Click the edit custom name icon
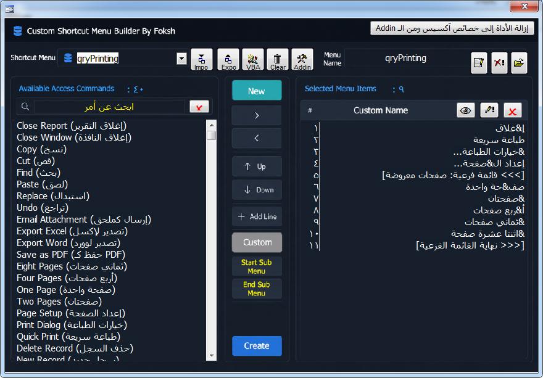543x378 pixels. tap(489, 110)
